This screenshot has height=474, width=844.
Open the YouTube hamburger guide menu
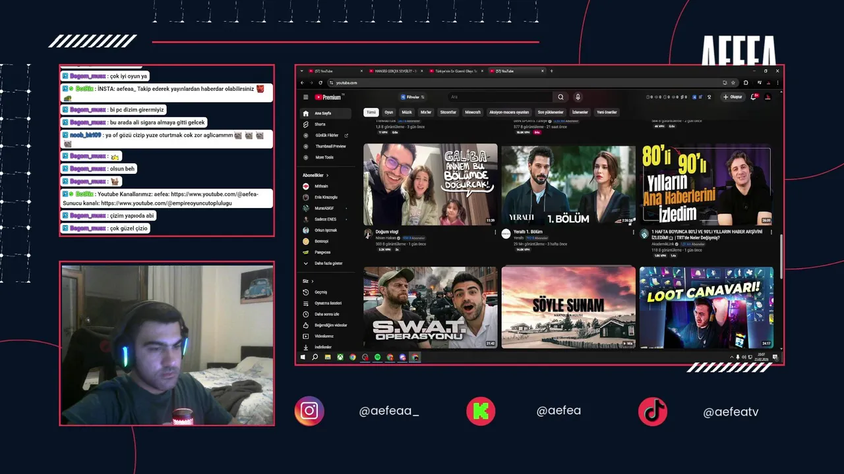point(305,97)
